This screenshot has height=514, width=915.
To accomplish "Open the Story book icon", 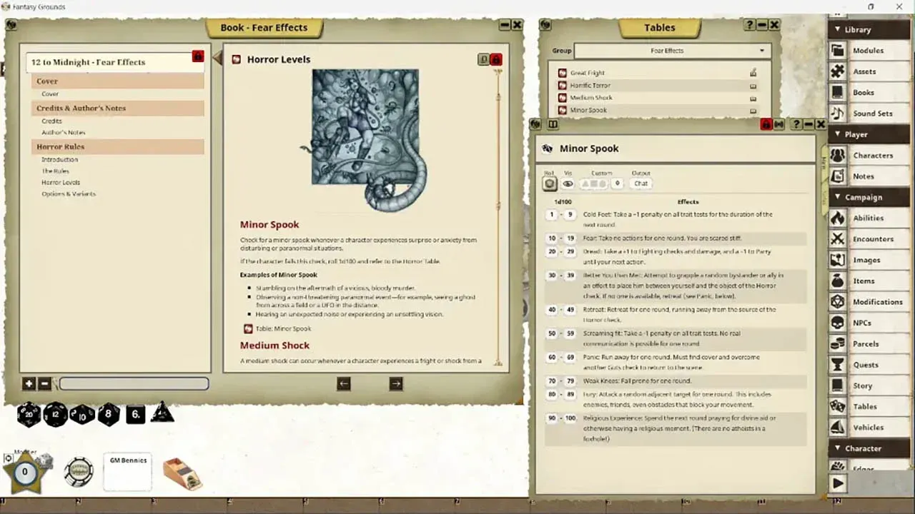I will coord(837,385).
